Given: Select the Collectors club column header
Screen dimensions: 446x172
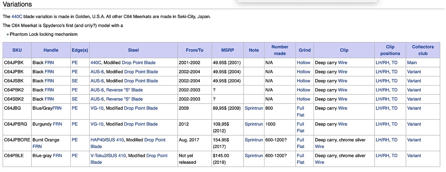Looking at the screenshot, I should coord(423,50).
